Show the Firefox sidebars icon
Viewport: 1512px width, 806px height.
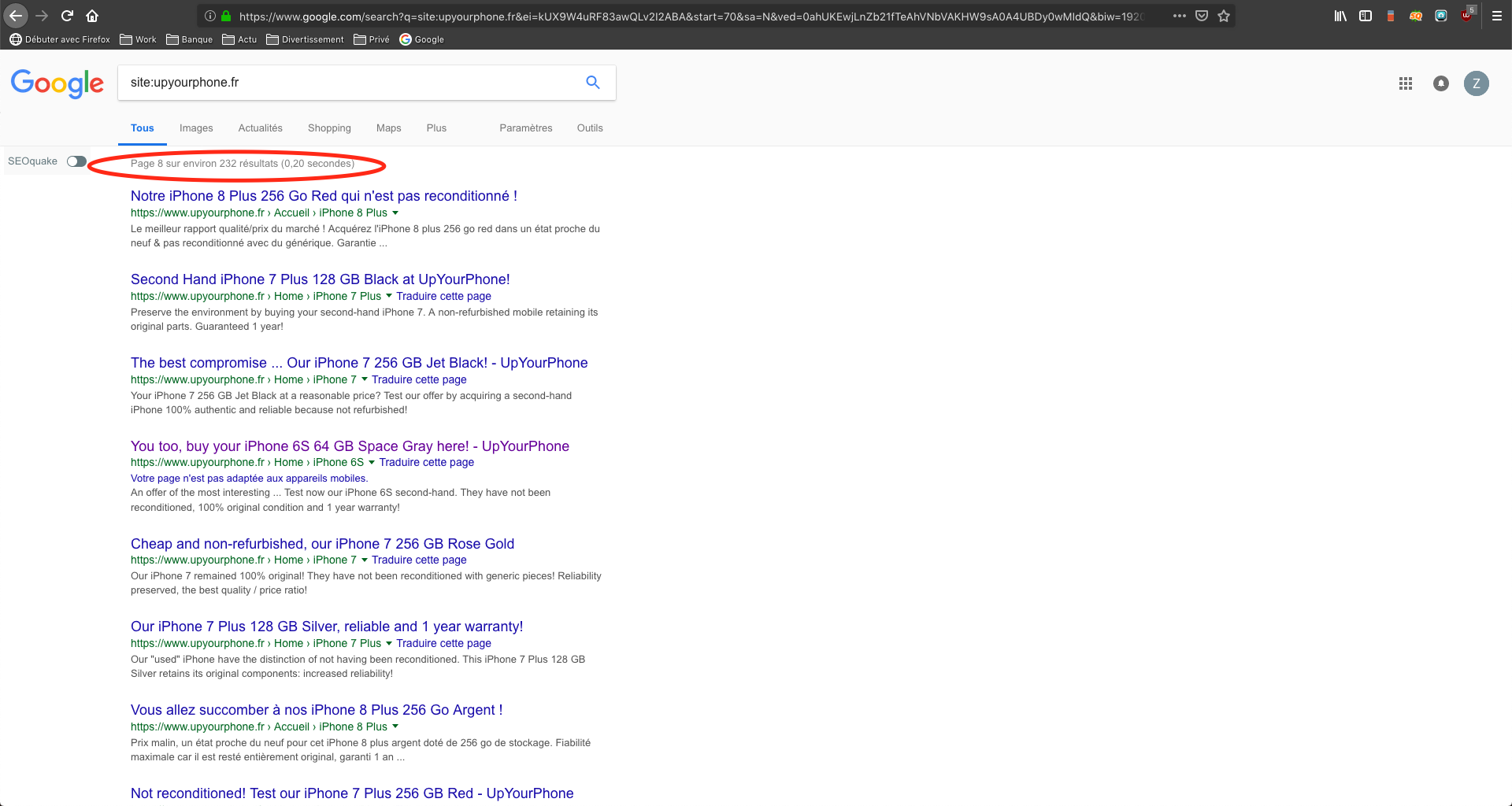pyautogui.click(x=1366, y=16)
